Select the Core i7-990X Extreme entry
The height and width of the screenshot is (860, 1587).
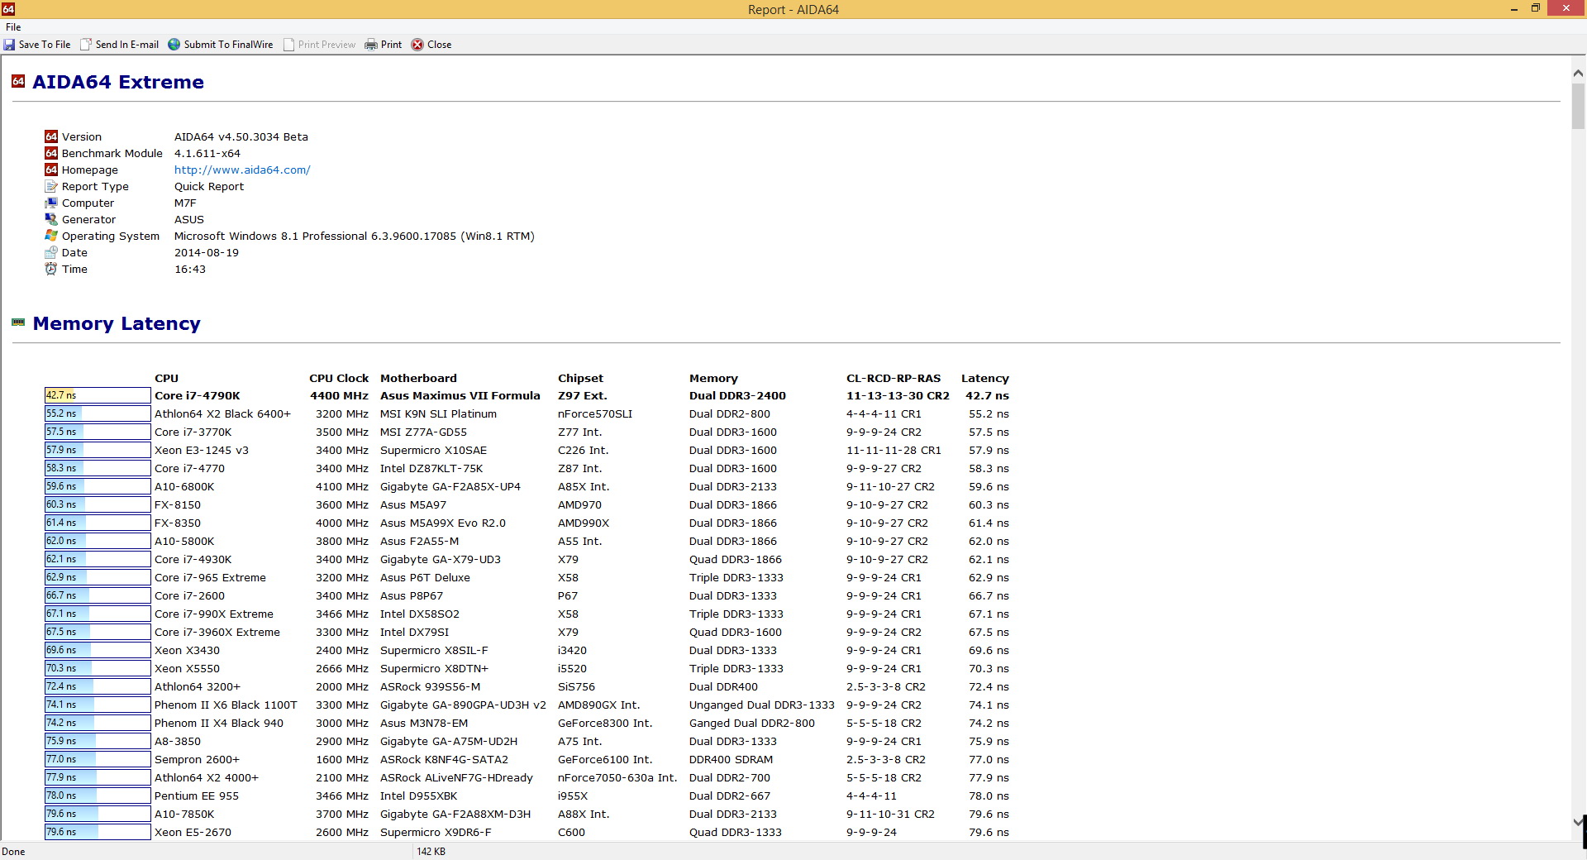(214, 614)
